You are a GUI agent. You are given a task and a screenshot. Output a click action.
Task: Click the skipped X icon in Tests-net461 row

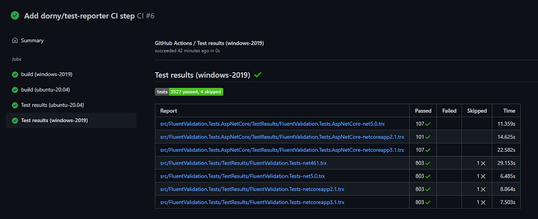pos(483,163)
